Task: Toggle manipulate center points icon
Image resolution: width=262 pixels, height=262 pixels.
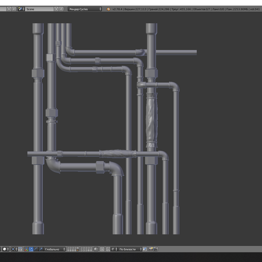Action: point(20,249)
